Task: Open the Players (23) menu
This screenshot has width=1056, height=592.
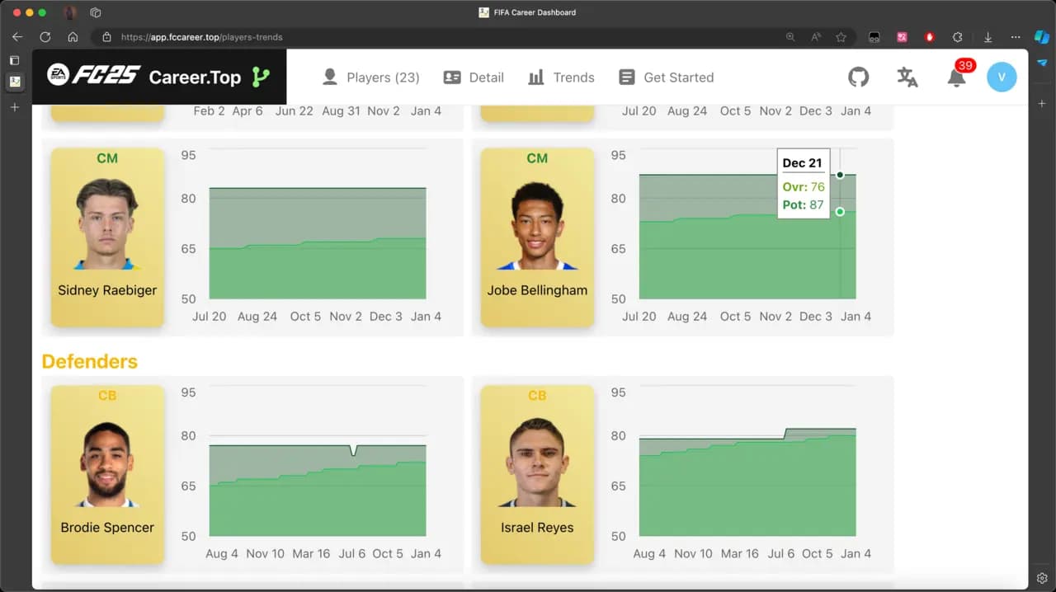Action: 370,77
